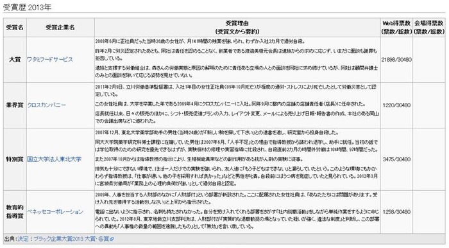Click the paragraph beginning 2008年6月に正社員

(200, 41)
